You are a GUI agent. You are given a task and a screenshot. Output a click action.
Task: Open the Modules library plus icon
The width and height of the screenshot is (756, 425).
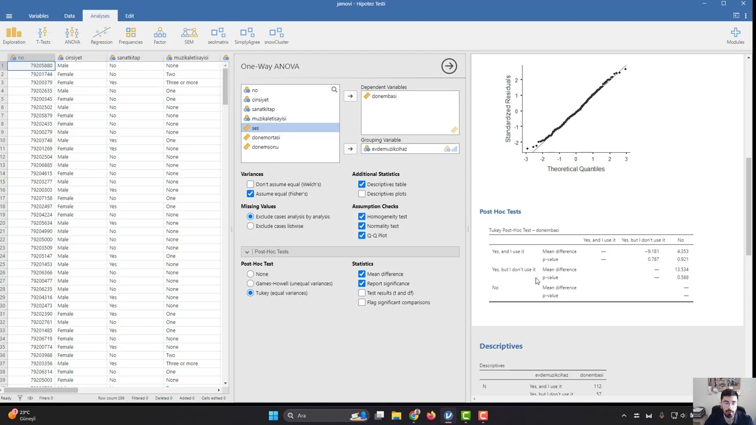[x=735, y=35]
